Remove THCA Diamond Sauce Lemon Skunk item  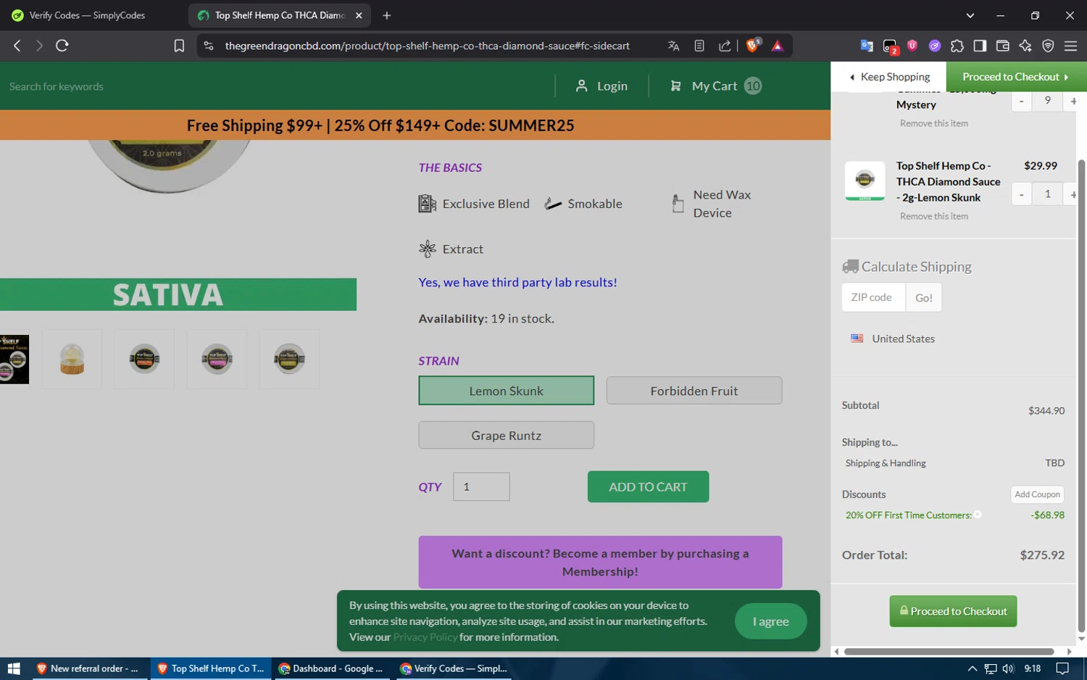(x=933, y=216)
